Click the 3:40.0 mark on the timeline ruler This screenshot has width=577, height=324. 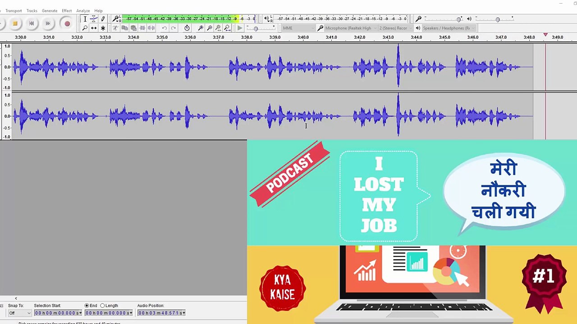click(x=303, y=37)
